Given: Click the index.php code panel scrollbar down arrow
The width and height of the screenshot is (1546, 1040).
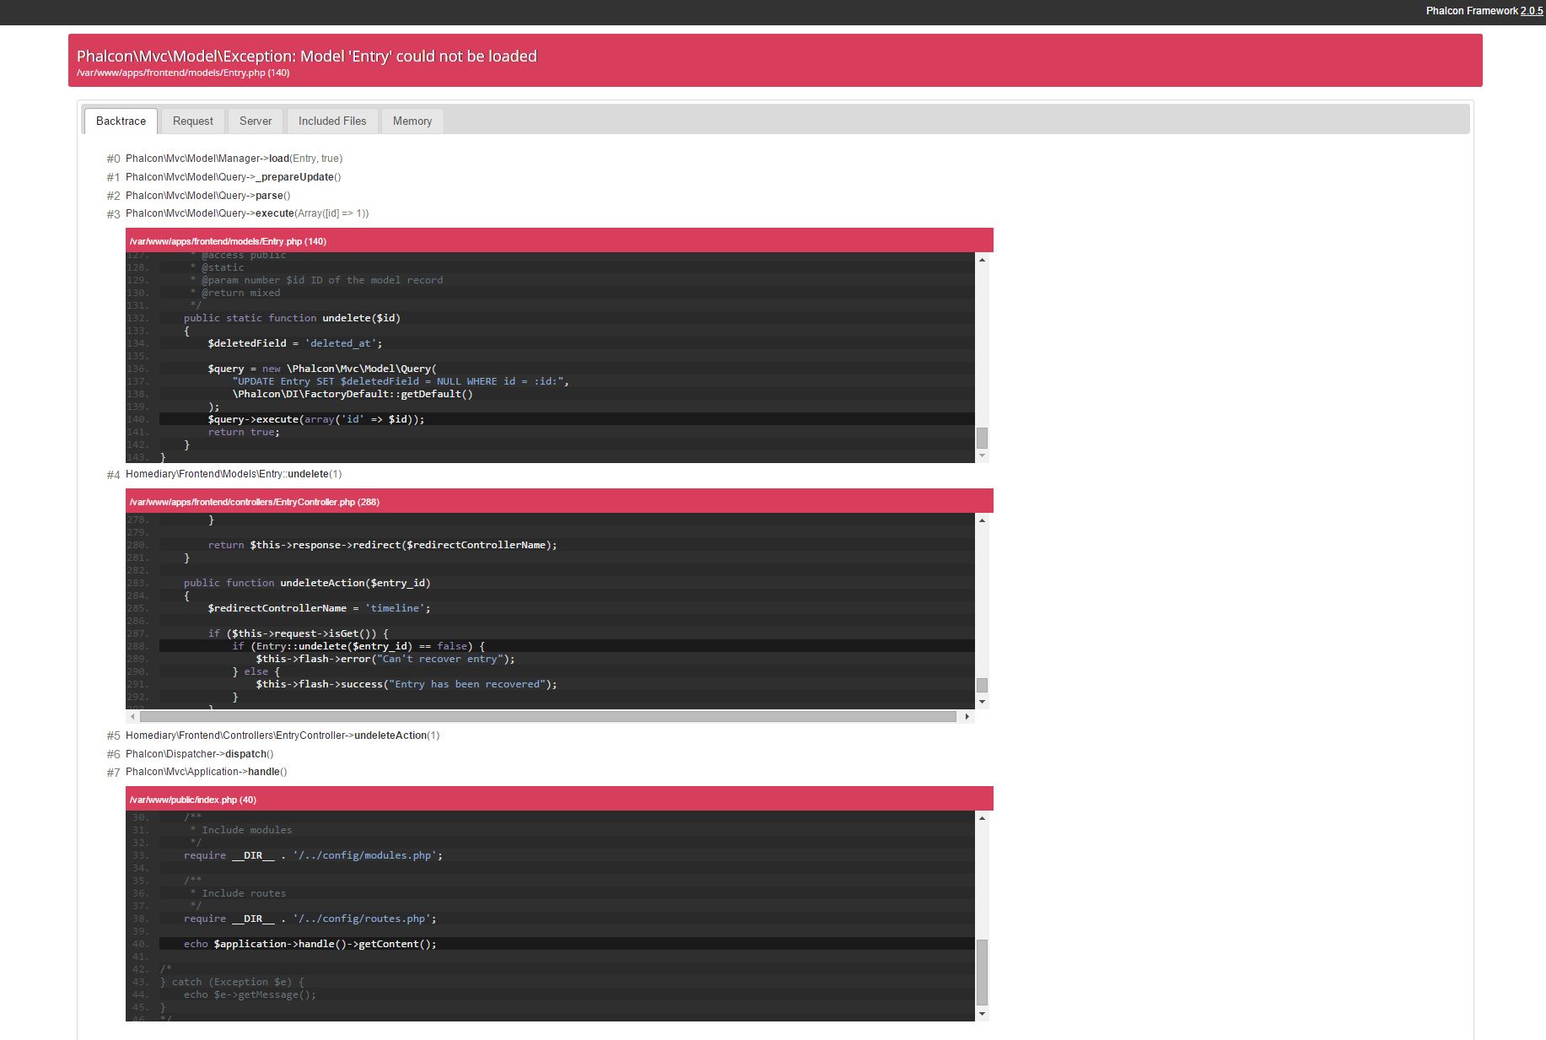Looking at the screenshot, I should [x=980, y=1014].
